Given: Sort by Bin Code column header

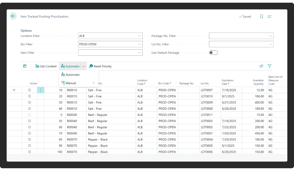Looking at the screenshot, I should click(x=164, y=83).
